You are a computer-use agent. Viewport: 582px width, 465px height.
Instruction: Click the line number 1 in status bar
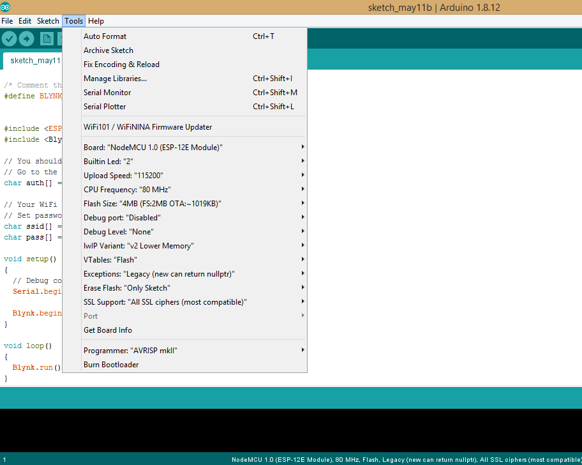pos(4,460)
